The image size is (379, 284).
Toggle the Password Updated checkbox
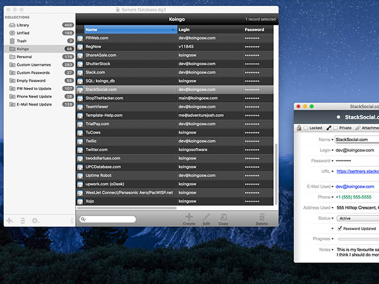[x=340, y=228]
